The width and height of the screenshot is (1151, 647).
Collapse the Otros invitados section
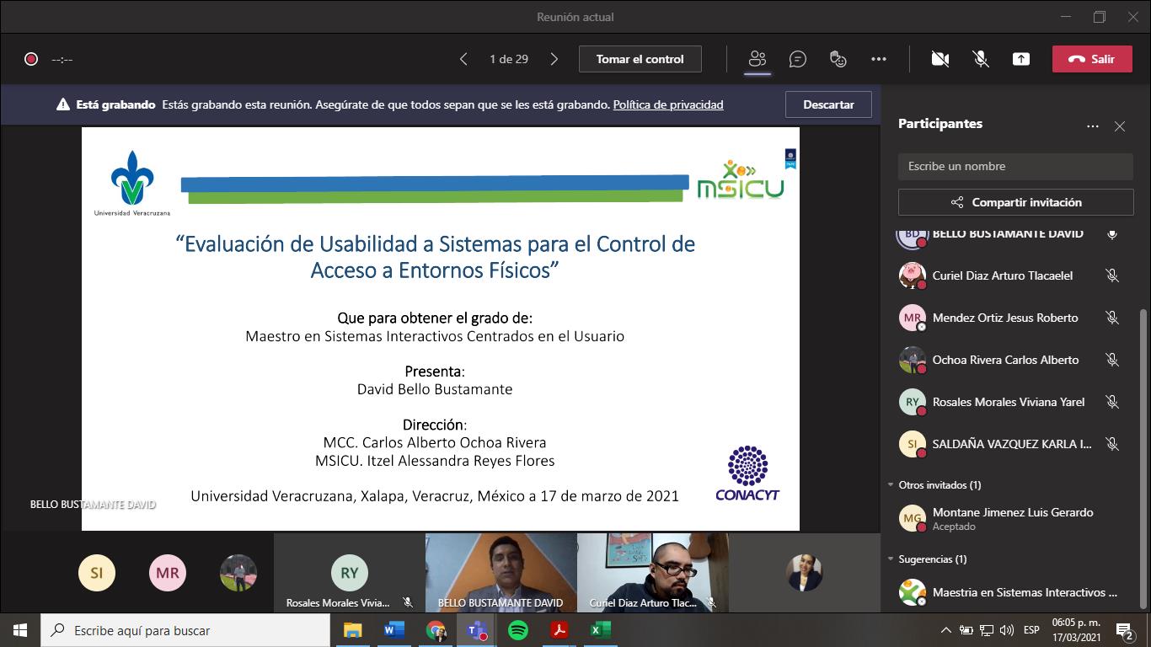891,485
